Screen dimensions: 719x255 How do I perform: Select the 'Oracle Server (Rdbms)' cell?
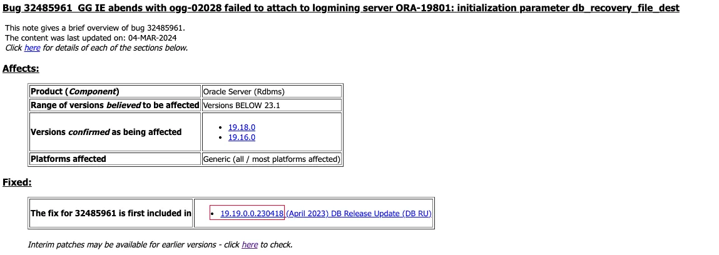point(244,92)
